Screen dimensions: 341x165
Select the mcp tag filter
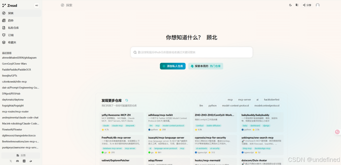point(230,100)
